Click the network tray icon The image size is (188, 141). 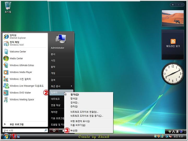(x=167, y=136)
